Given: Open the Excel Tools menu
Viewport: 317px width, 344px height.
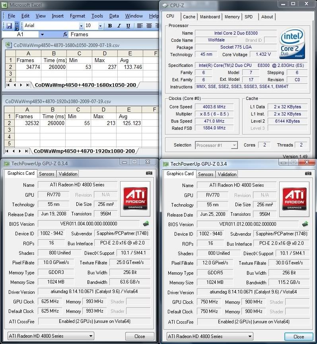Looking at the screenshot, I should coord(97,16).
